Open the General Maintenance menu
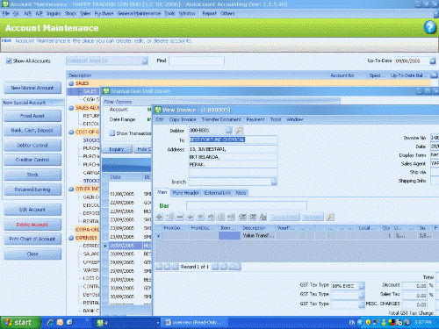Screen dimensions: 439x329 pyautogui.click(x=139, y=13)
